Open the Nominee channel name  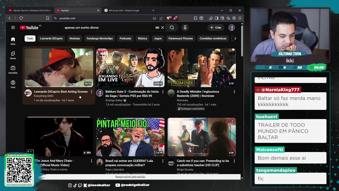click(x=182, y=100)
